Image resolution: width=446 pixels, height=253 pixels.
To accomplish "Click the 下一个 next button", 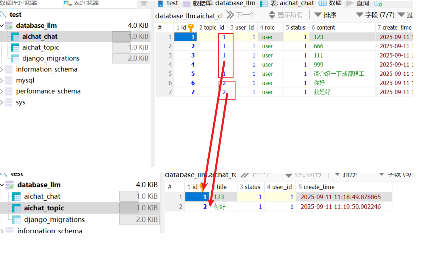I will (241, 15).
